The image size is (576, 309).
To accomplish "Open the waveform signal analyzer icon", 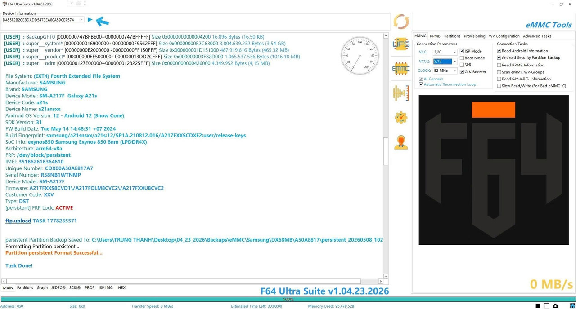I will point(400,93).
